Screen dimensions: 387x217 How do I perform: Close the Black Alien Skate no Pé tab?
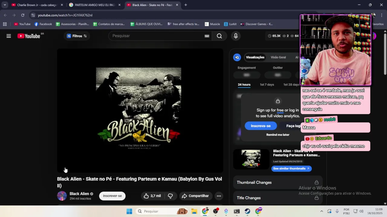tap(177, 5)
